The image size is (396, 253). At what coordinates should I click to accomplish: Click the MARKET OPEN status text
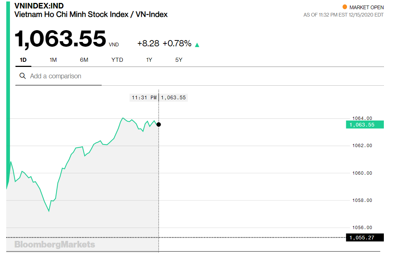(x=367, y=7)
